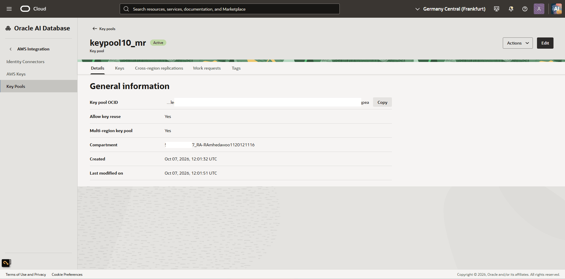Expand the Germany Central region selector

coord(450,9)
